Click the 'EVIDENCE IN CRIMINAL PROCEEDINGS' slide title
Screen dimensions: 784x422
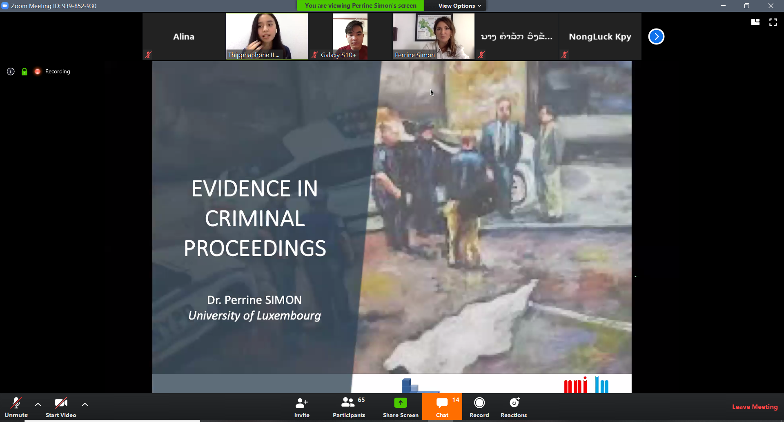(255, 219)
